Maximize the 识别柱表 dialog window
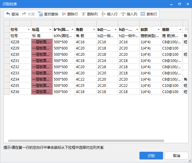Screen dimensions: 192x163 pyautogui.click(x=180, y=4)
